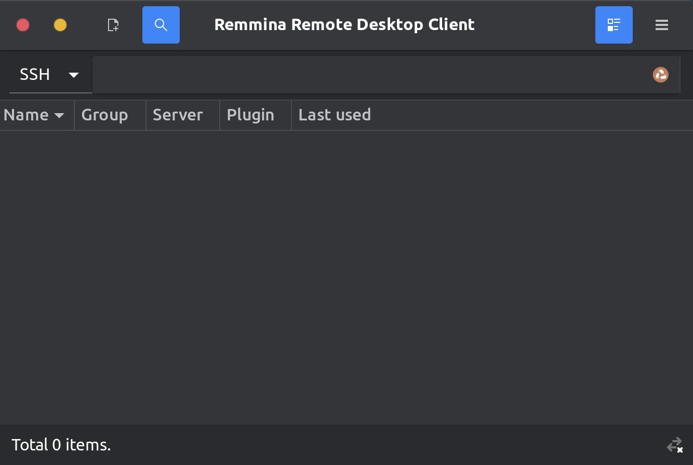Sort by Server column header
The image size is (693, 465).
[x=183, y=115]
